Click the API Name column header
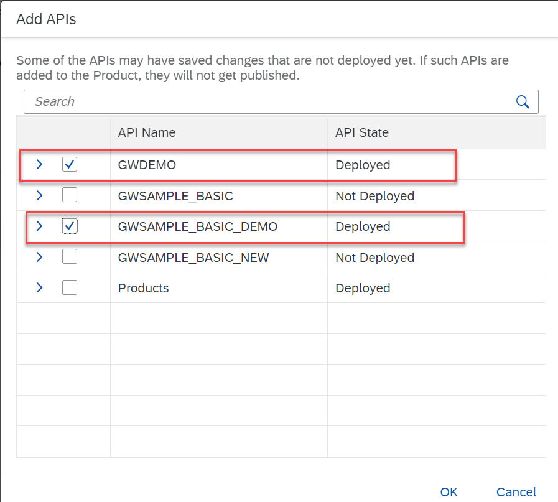The height and width of the screenshot is (502, 558). pos(147,132)
